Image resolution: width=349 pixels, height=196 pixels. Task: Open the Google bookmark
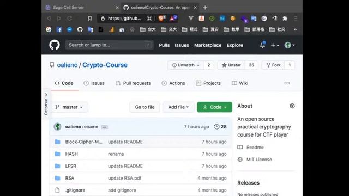click(x=49, y=29)
